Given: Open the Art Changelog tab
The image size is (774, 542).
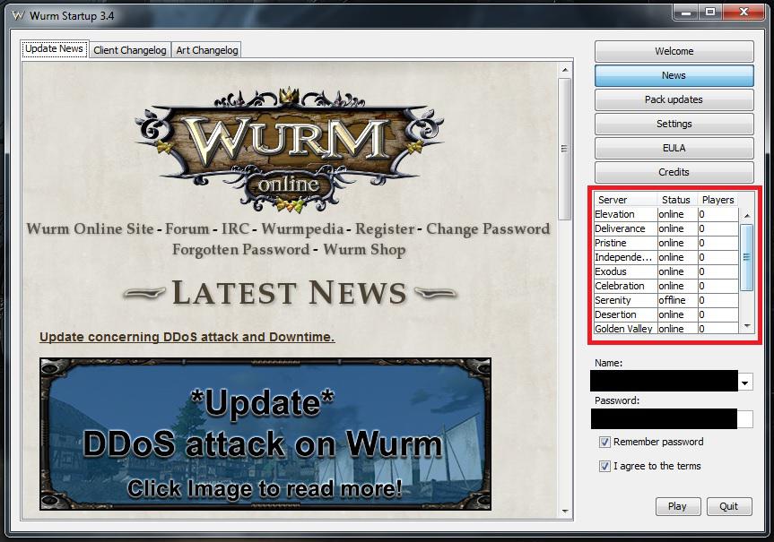Looking at the screenshot, I should tap(207, 50).
